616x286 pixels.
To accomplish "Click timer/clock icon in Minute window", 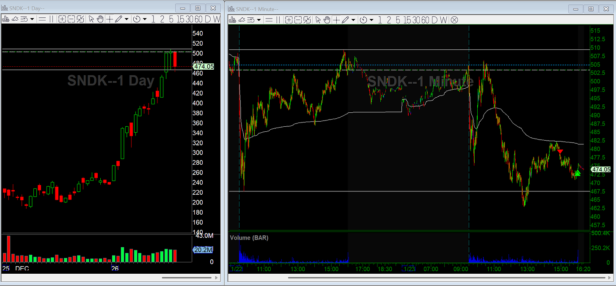I will tap(363, 19).
